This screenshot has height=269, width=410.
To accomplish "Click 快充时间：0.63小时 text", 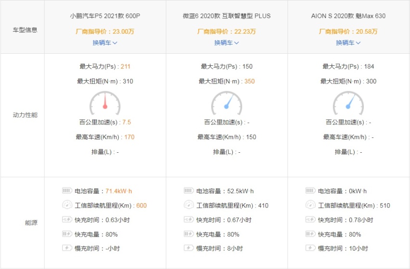I will click(102, 220).
